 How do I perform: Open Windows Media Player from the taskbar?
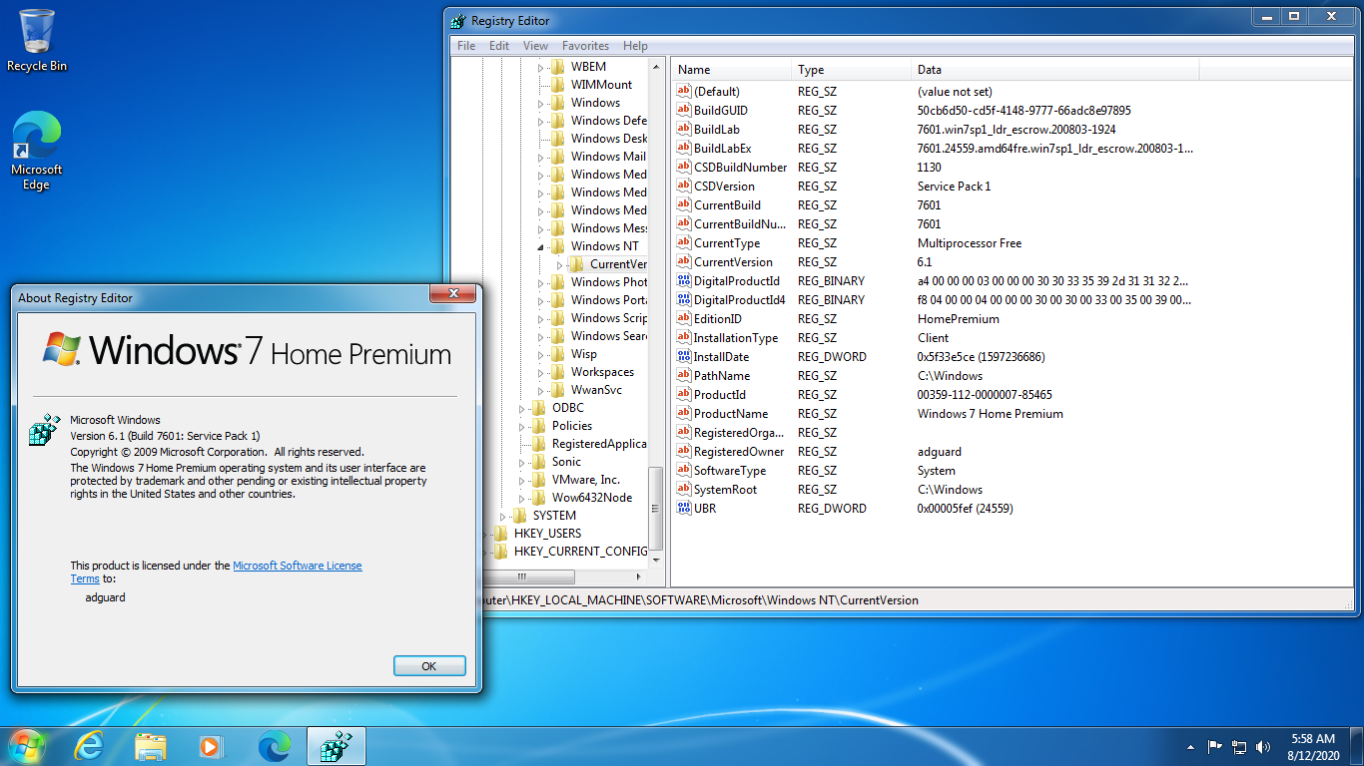[210, 746]
